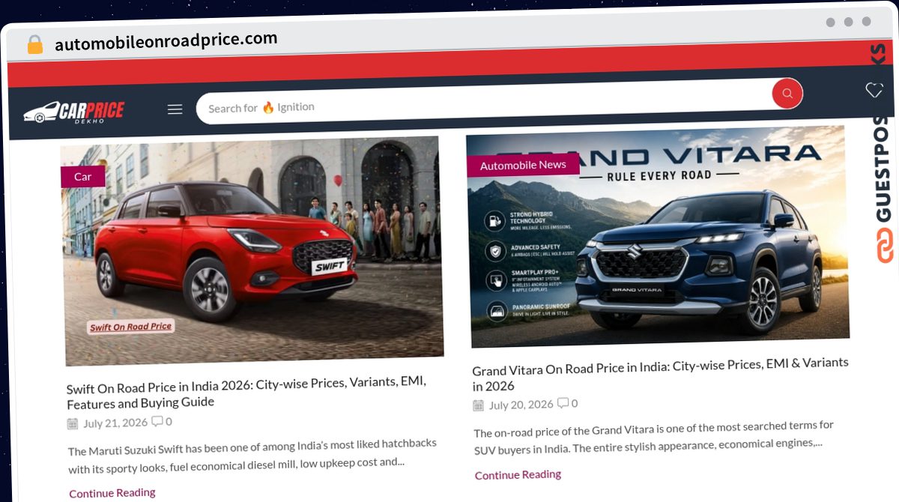Open the red Swift car thumbnail
The height and width of the screenshot is (502, 899).
[x=252, y=251]
